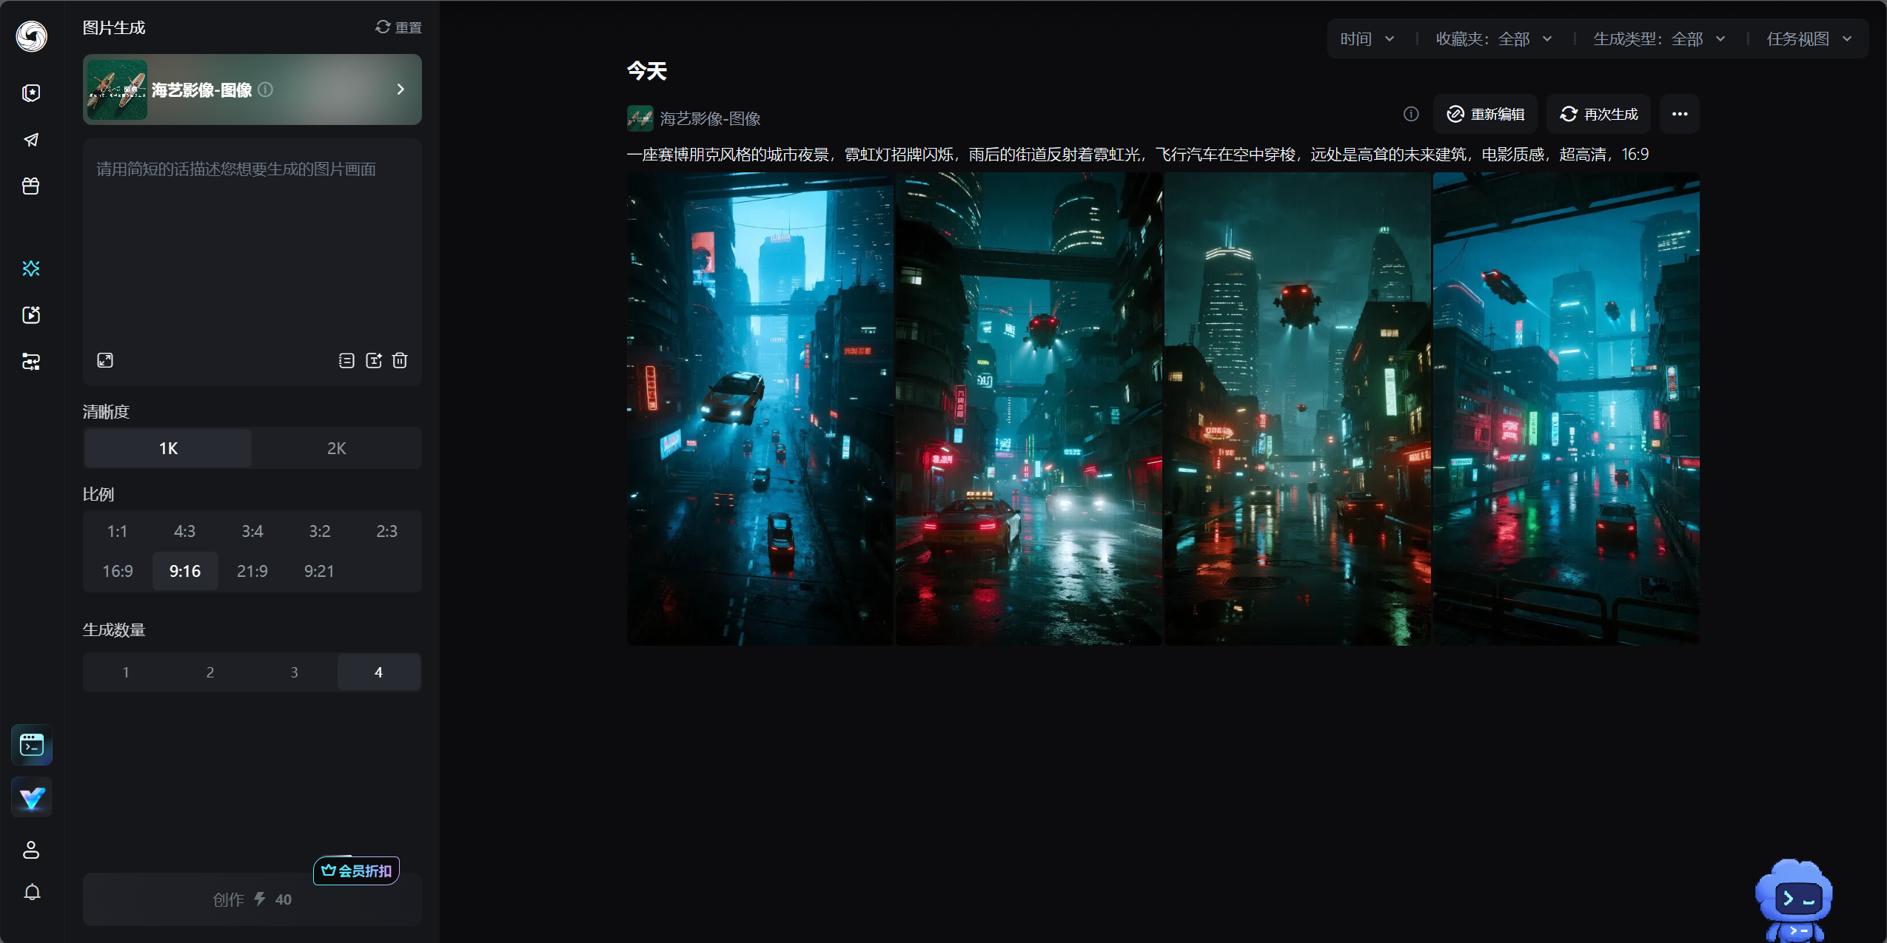Set generation count to 1
1887x943 pixels.
coord(126,672)
